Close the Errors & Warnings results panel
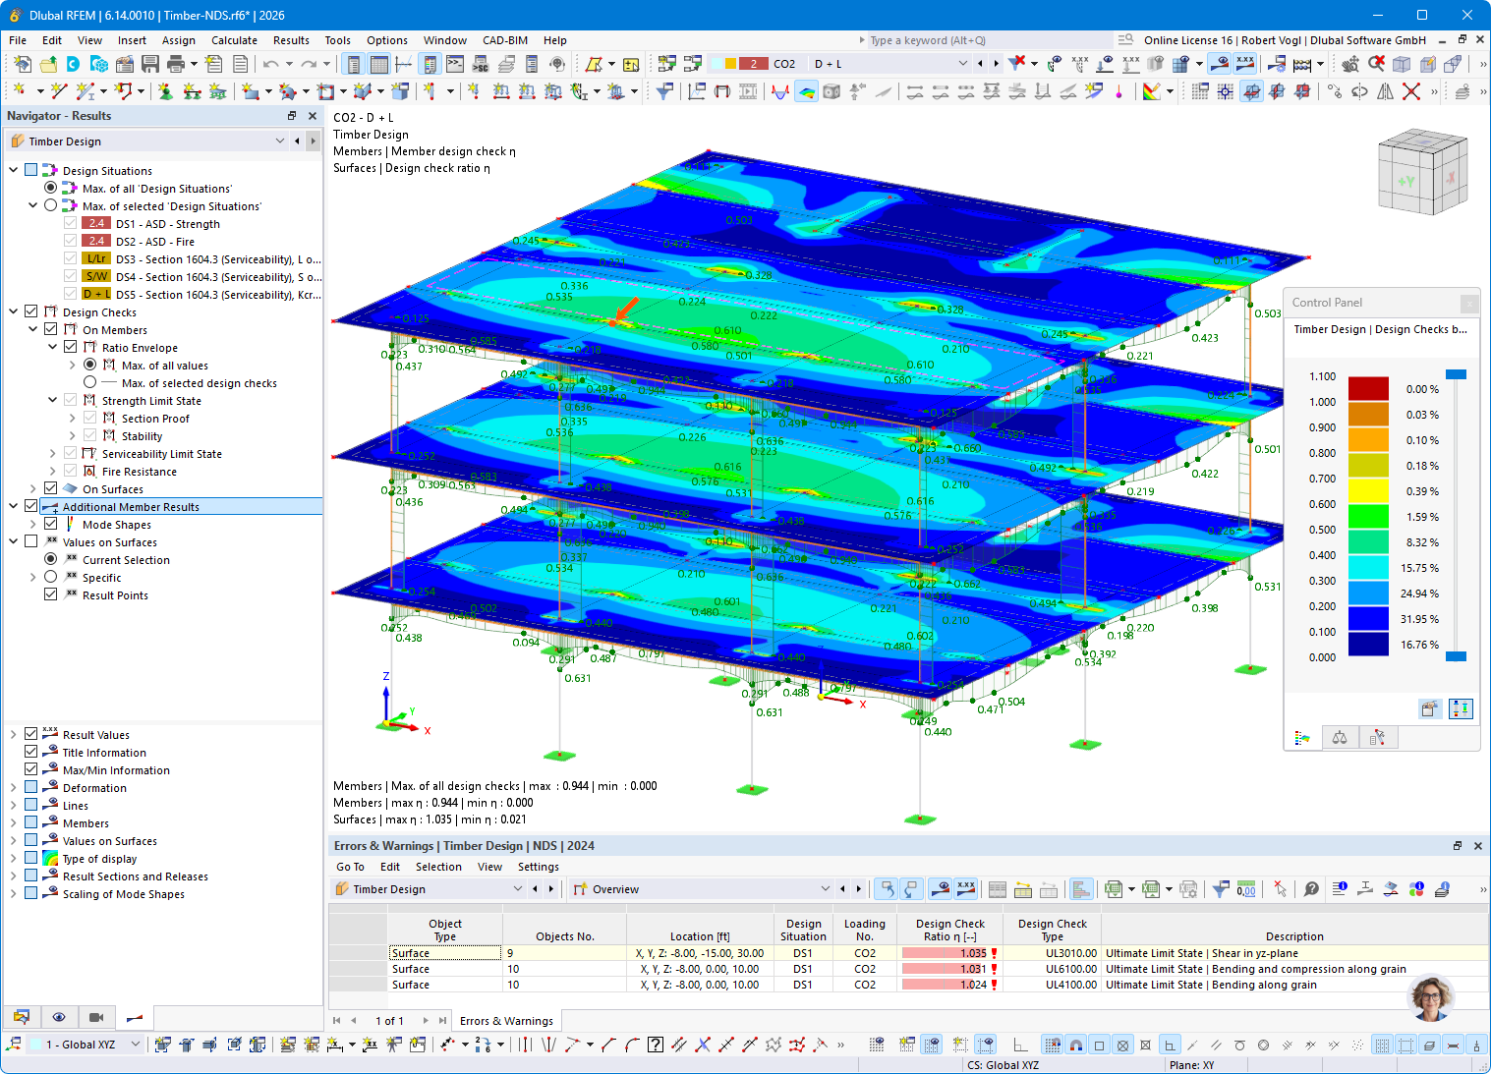1491x1074 pixels. coord(1477,846)
